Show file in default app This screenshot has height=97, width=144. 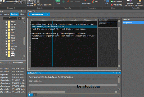point(129,3)
